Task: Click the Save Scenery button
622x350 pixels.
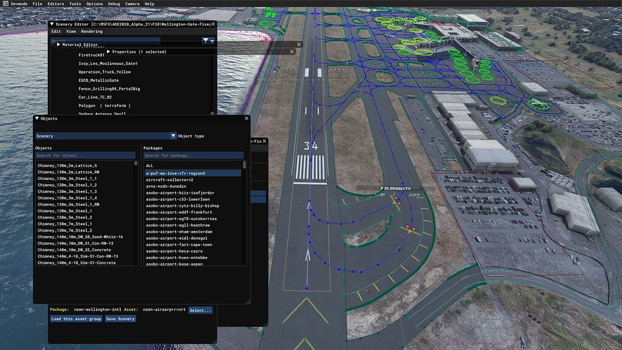Action: click(120, 318)
